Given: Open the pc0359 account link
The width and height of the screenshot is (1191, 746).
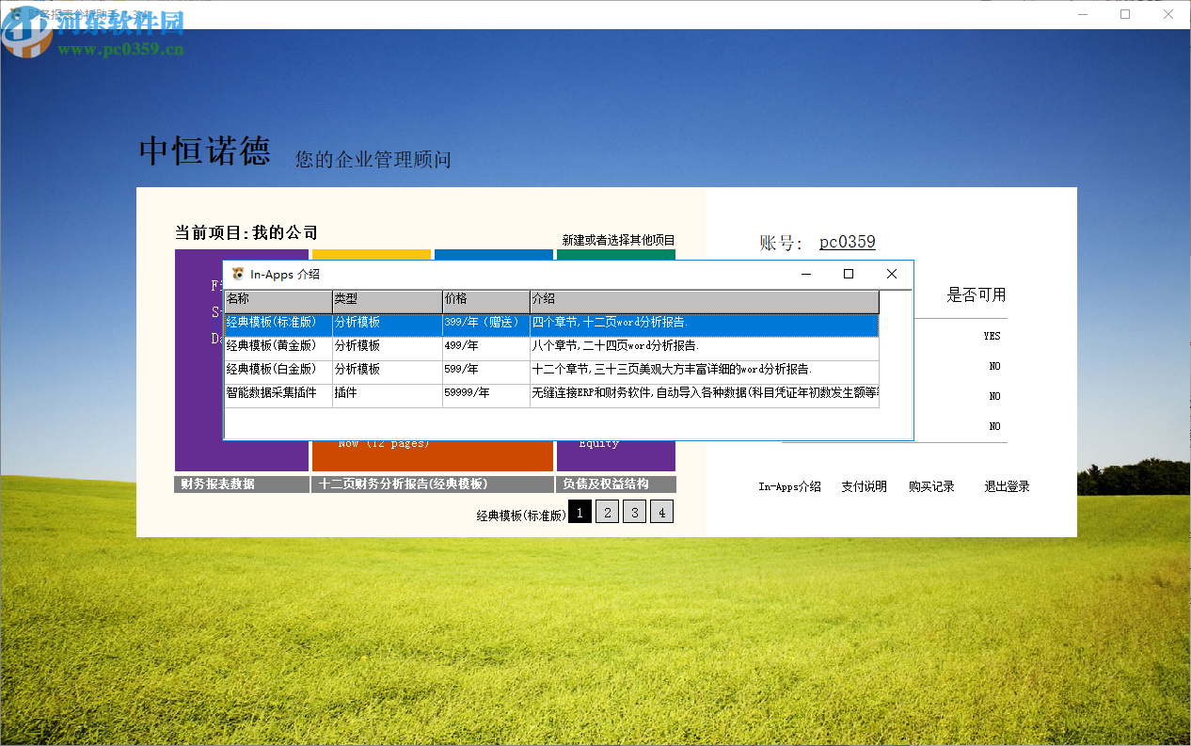Looking at the screenshot, I should (x=846, y=242).
